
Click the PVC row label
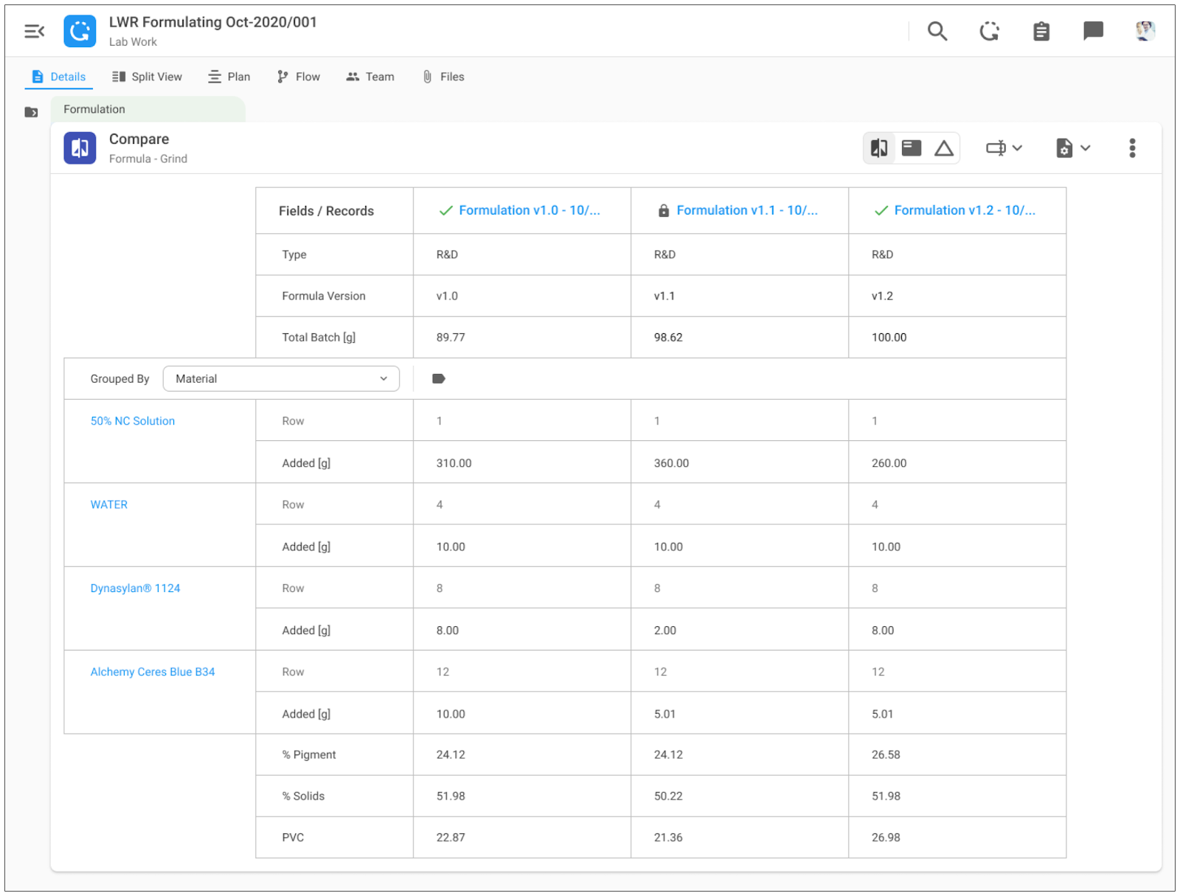pyautogui.click(x=293, y=837)
